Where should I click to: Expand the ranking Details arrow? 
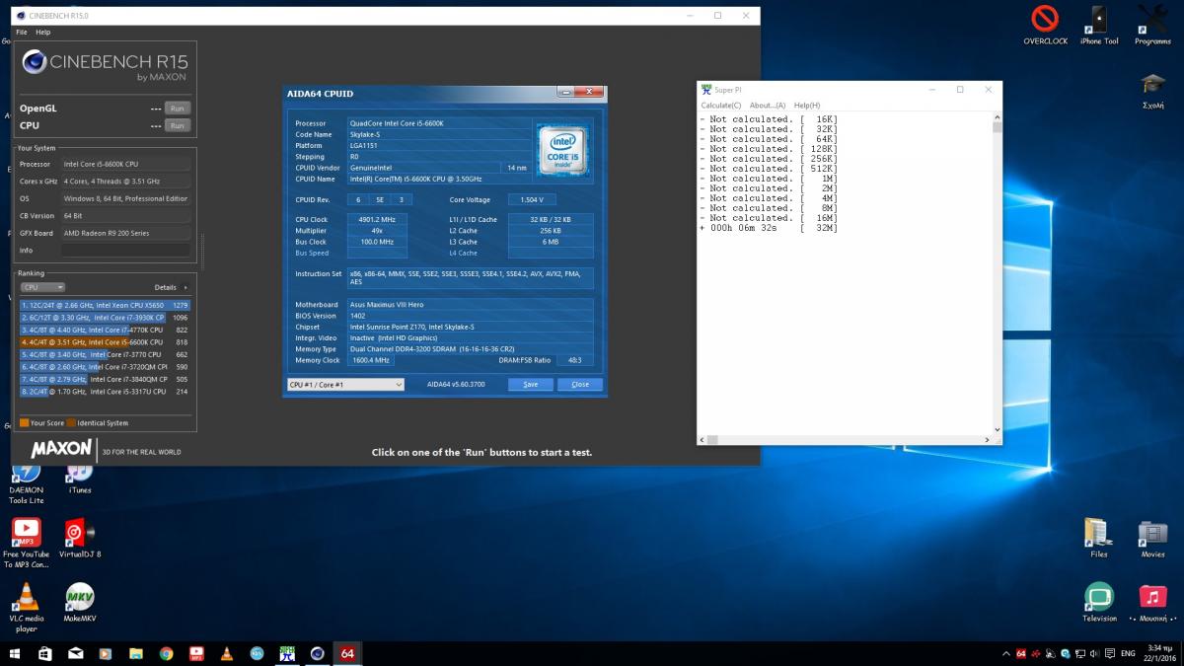[185, 287]
